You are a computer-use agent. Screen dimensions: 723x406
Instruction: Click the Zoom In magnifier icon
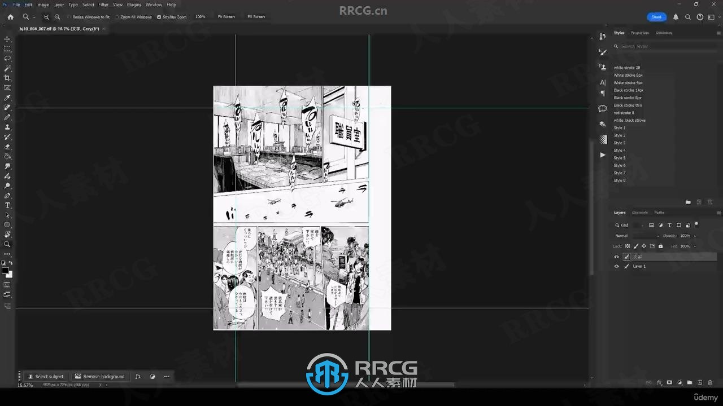(x=46, y=17)
